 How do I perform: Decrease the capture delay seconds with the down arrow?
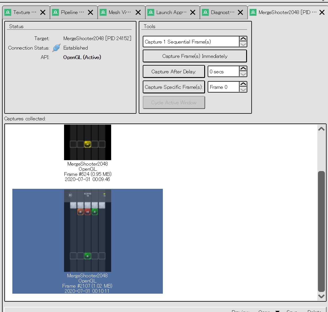(x=243, y=74)
